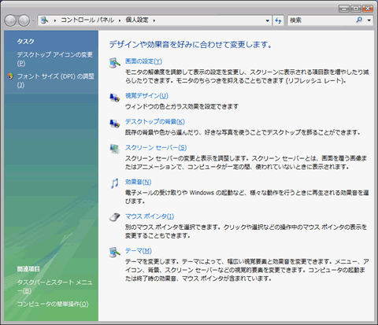
Task: Open the address bar history dropdown
Action: point(268,20)
